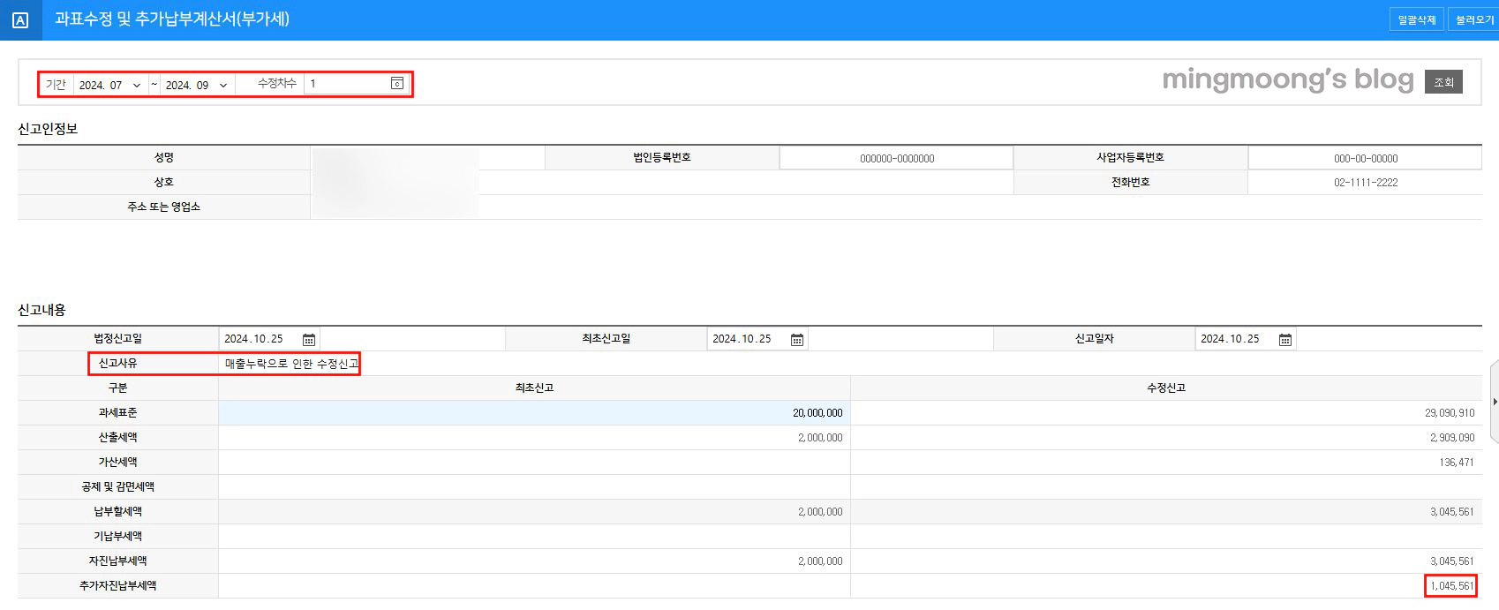1499x610 pixels.
Task: Select 수정신고 납부할세액 value 3,045,561
Action: (1452, 512)
